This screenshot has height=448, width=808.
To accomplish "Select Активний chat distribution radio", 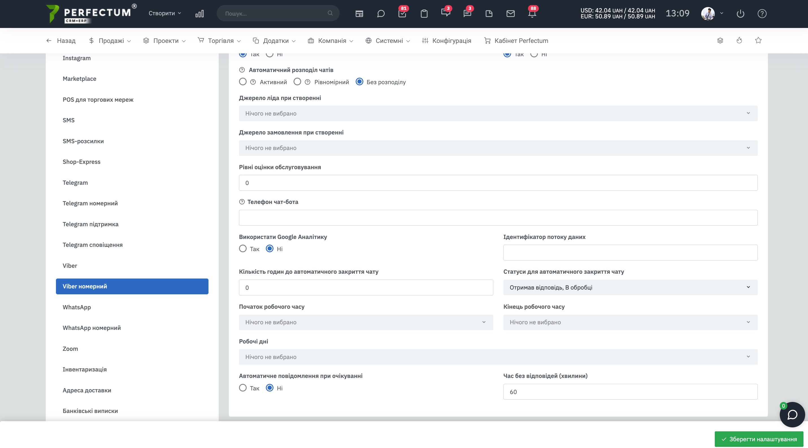I will click(243, 82).
